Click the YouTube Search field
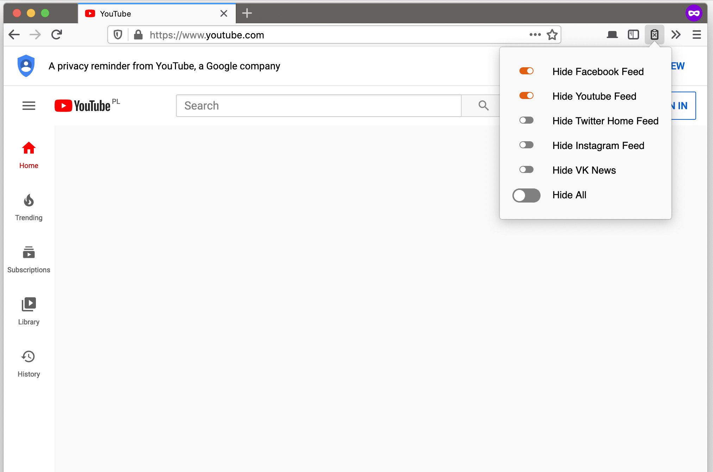This screenshot has height=472, width=713. coord(318,106)
